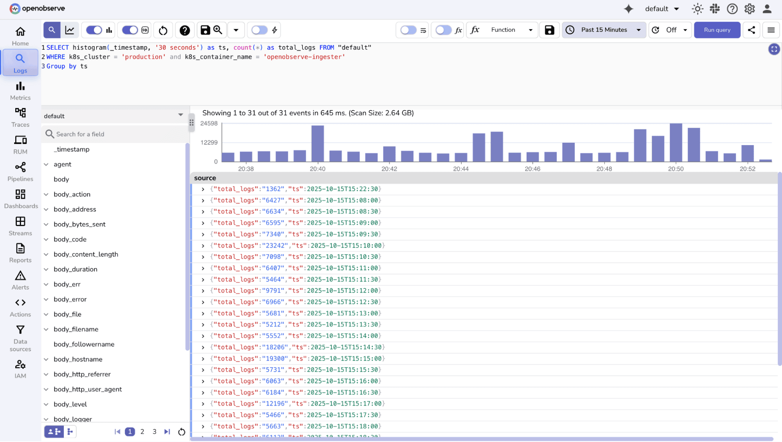This screenshot has height=442, width=782.
Task: Open saved searches with the floppy disk icon
Action: click(205, 30)
